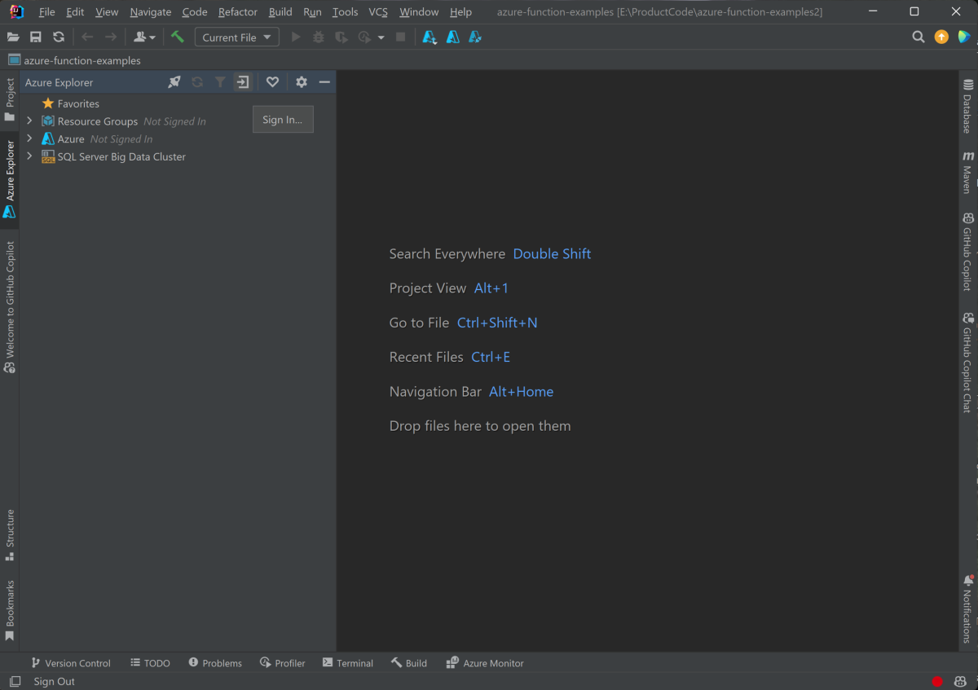Filter resources in Azure Explorer
Screen dimensions: 978x690
tap(220, 81)
